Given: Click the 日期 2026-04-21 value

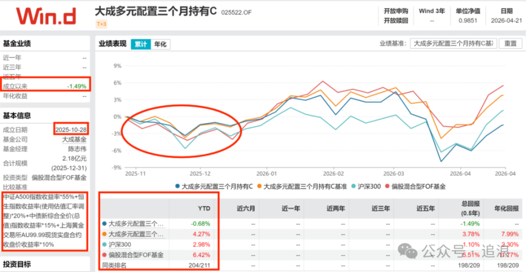Looking at the screenshot, I should click(506, 20).
